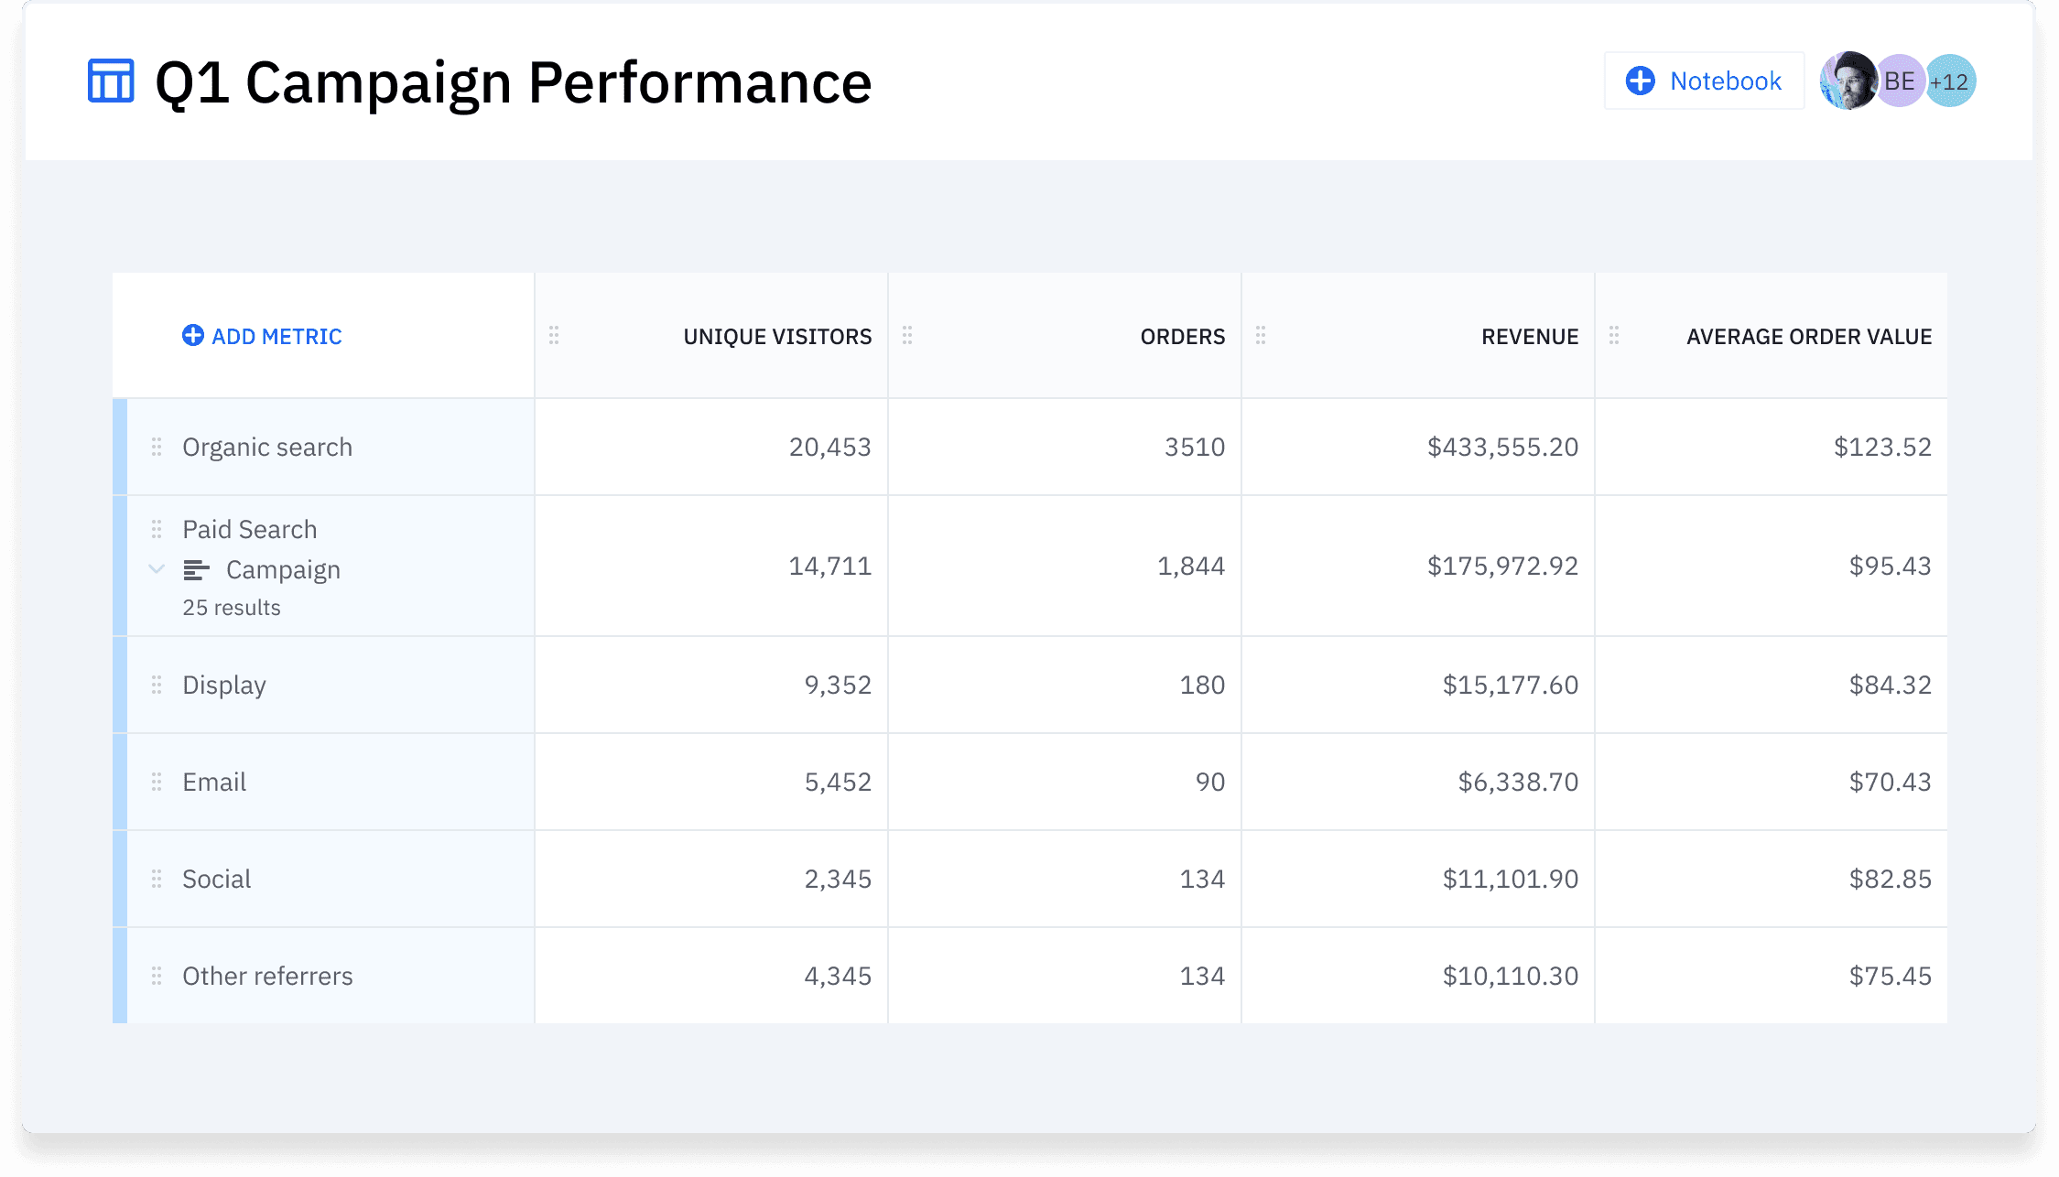
Task: Click the +12 collaborators avatar
Action: tap(1950, 81)
